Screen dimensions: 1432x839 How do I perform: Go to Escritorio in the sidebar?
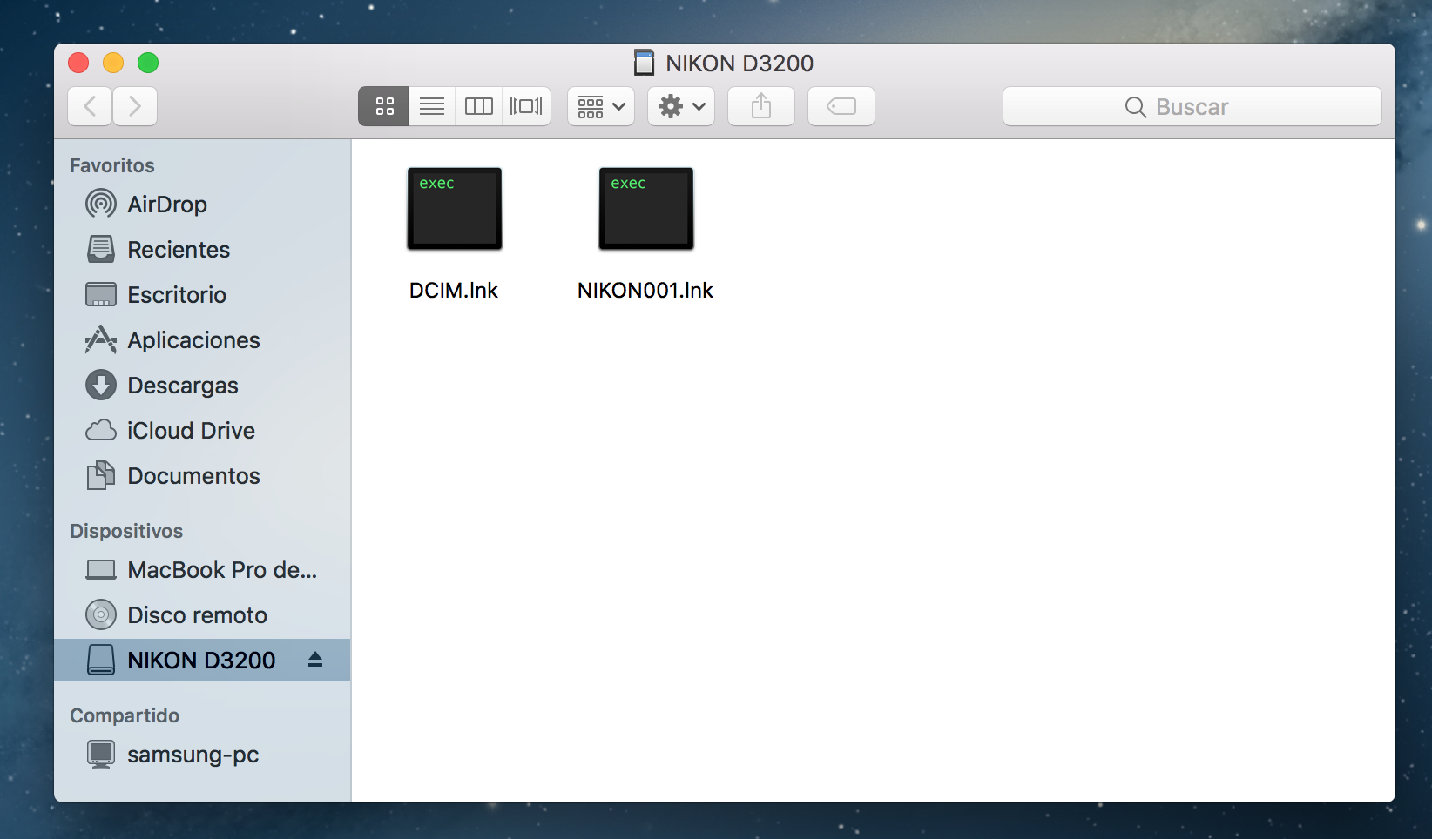pyautogui.click(x=177, y=295)
